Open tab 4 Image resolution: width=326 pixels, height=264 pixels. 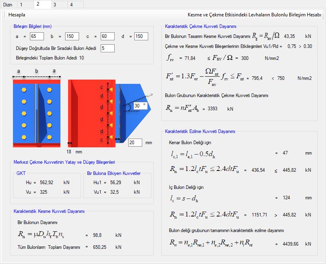(76, 4)
